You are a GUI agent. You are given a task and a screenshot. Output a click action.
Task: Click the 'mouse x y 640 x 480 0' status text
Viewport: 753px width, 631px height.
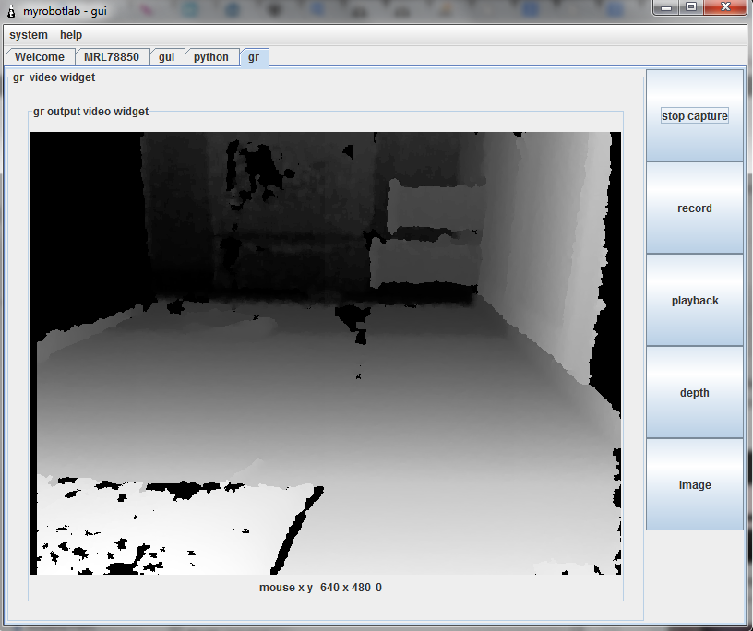320,588
